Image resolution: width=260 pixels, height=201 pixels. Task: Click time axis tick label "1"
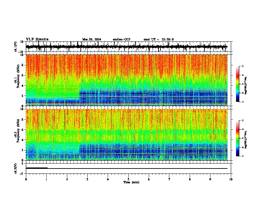[47, 179]
